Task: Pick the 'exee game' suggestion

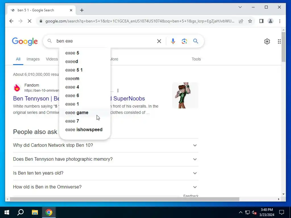Action: pyautogui.click(x=85, y=113)
